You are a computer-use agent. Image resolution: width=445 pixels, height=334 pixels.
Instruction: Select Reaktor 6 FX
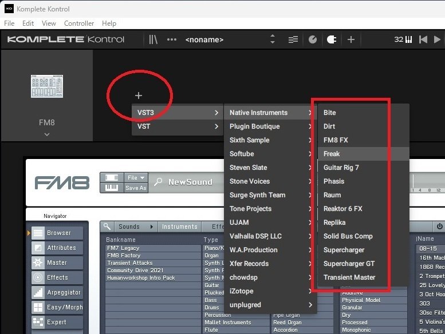363,209
